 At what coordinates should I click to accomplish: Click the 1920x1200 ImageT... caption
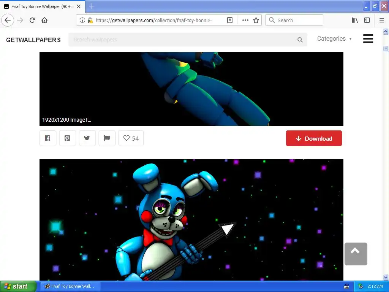67,120
